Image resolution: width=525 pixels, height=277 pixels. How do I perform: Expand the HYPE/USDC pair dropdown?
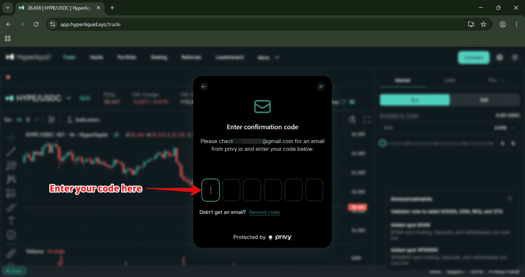click(x=69, y=97)
